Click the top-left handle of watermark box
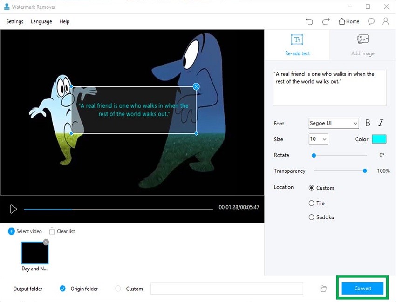Viewport: 396px width, 302px height. pos(71,86)
